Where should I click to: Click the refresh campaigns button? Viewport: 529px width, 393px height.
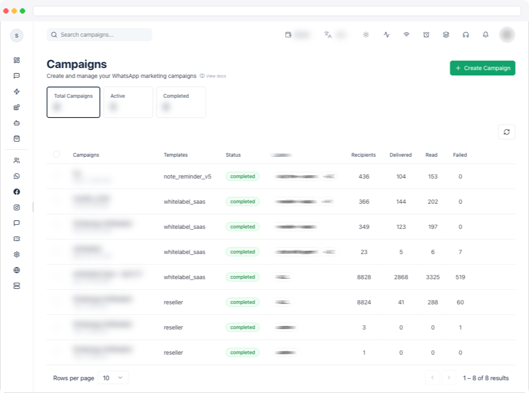[507, 132]
